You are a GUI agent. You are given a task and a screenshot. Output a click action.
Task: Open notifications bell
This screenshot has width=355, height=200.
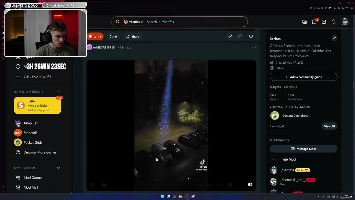[x=334, y=22]
